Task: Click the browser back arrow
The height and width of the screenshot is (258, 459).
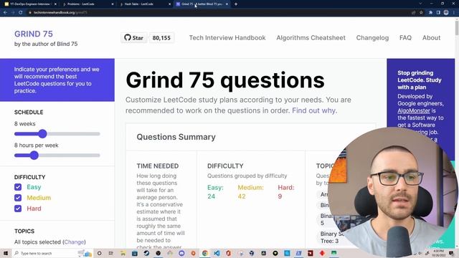Action: pos(5,13)
